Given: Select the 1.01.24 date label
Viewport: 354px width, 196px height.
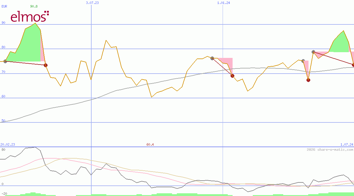Looking at the screenshot, I should coord(224,3).
